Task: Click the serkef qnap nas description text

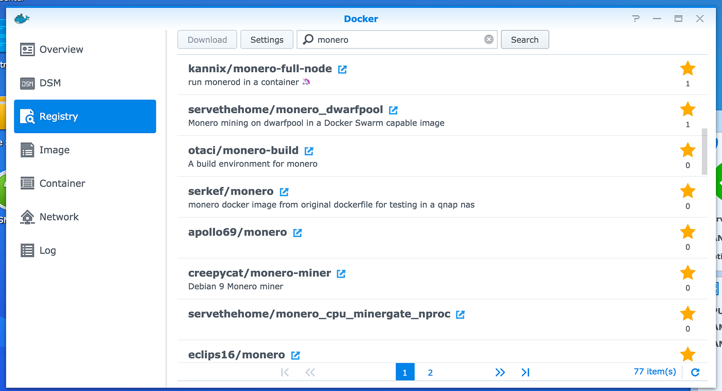Action: (331, 205)
